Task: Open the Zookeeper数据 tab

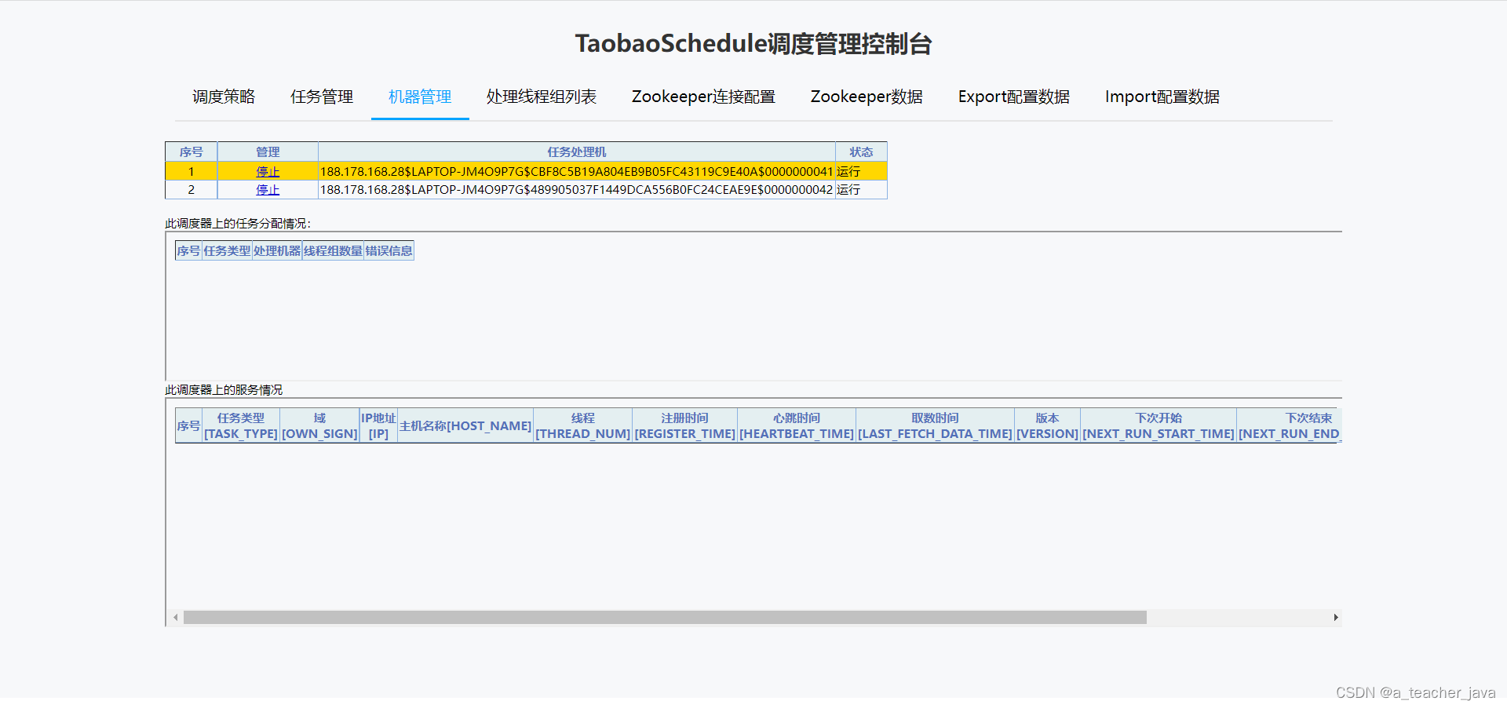Action: point(867,97)
